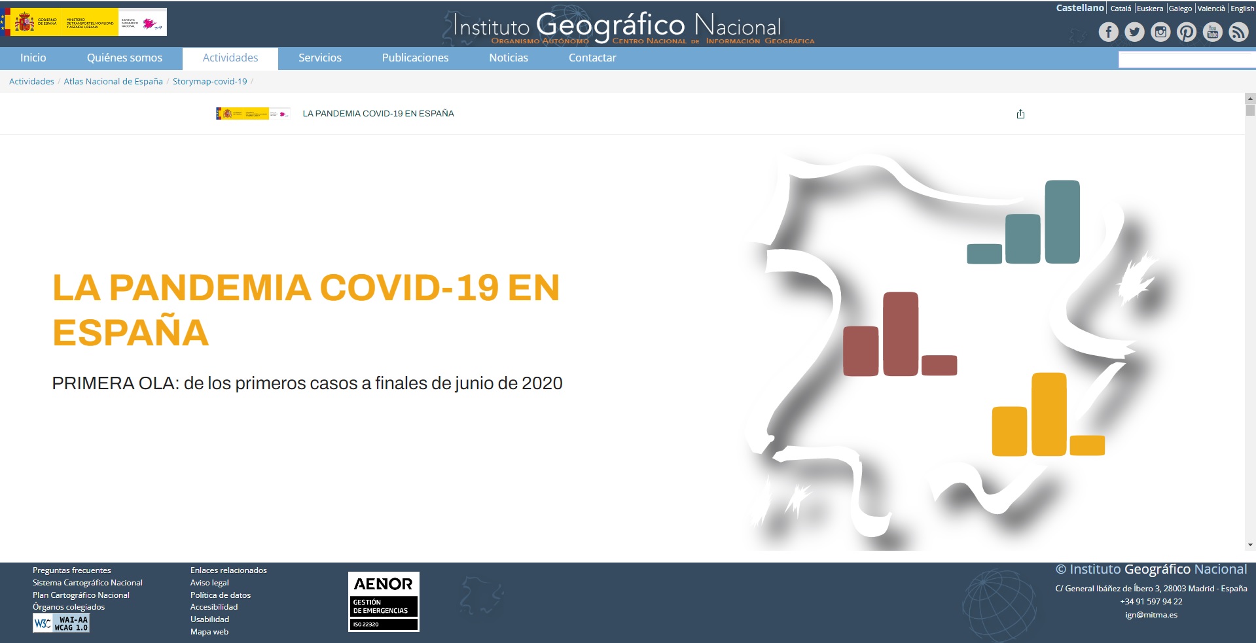The width and height of the screenshot is (1256, 643).
Task: Click the +34 91 597 94 22 phone number
Action: [1151, 602]
